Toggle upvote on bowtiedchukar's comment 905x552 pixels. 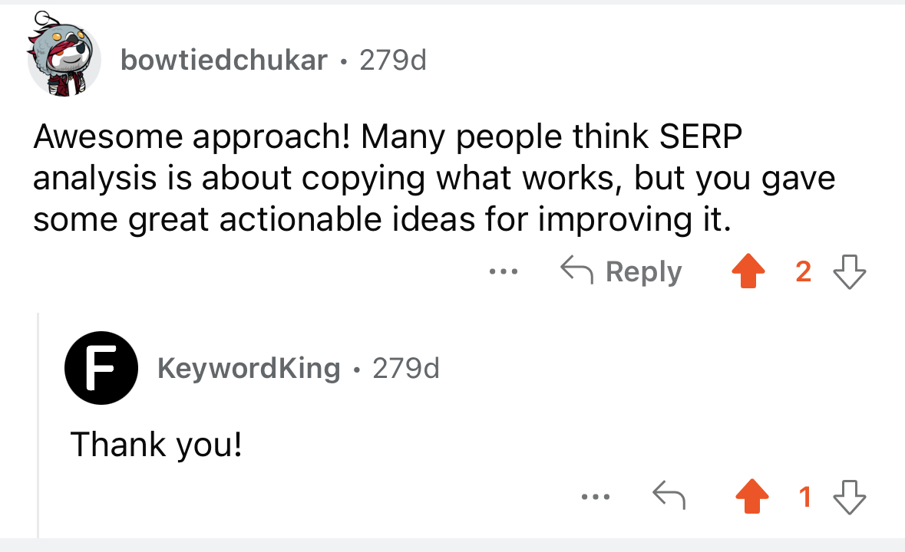tap(748, 271)
